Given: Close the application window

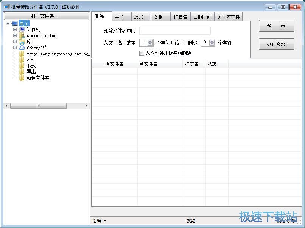Looking at the screenshot, I should 295,7.
